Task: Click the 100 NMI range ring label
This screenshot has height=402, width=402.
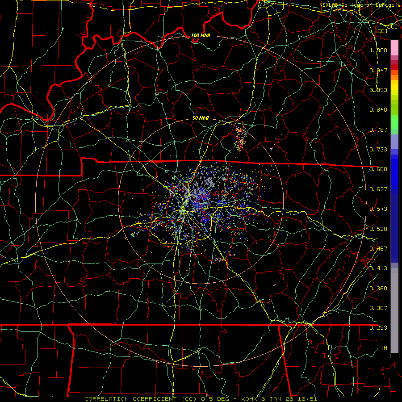Action: [x=201, y=35]
